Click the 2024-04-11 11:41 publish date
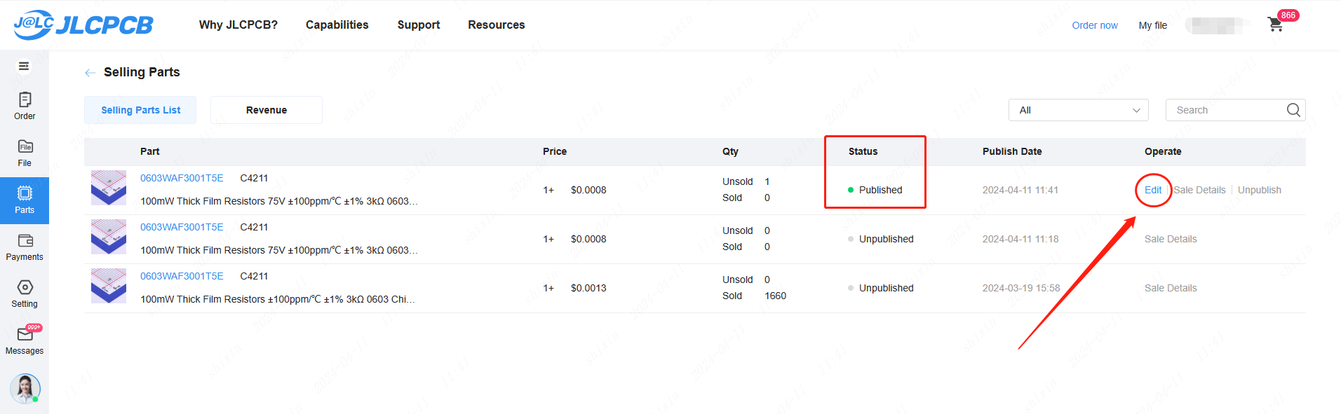The width and height of the screenshot is (1341, 414). (1020, 190)
